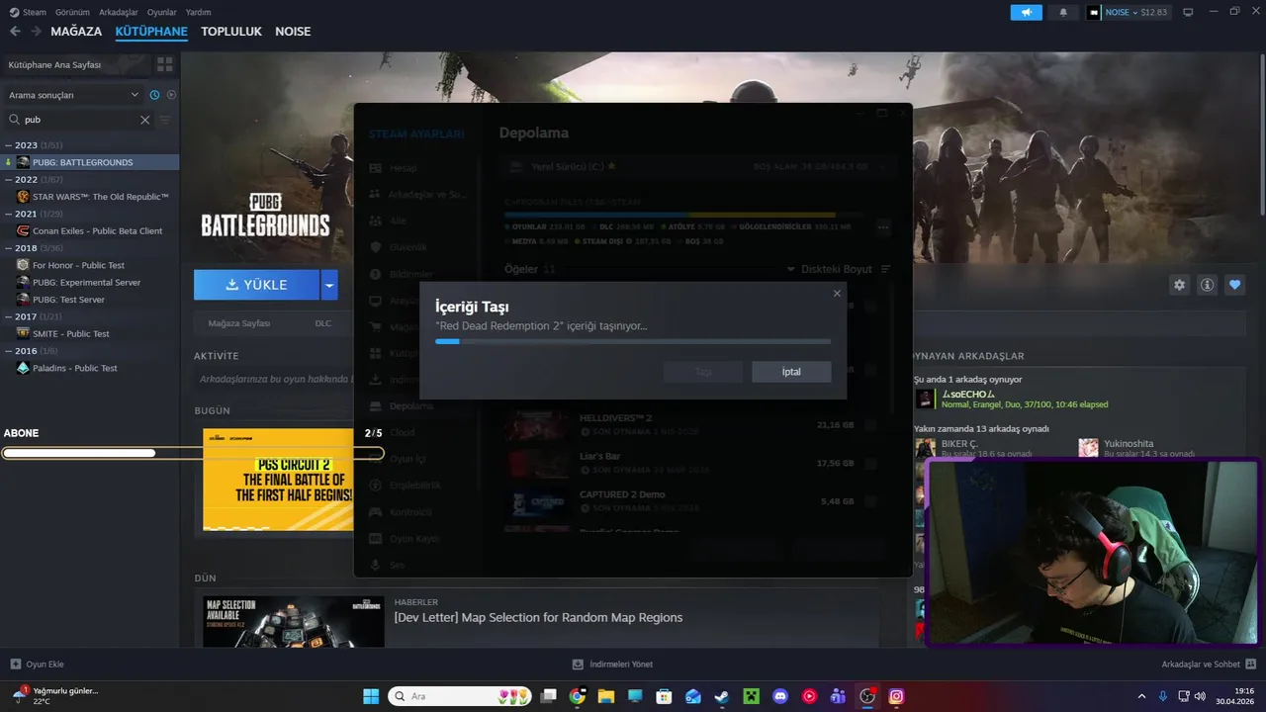The height and width of the screenshot is (712, 1266).
Task: Open the game info icon
Action: point(1207,285)
